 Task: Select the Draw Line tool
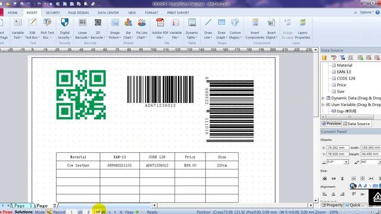[x=208, y=29]
